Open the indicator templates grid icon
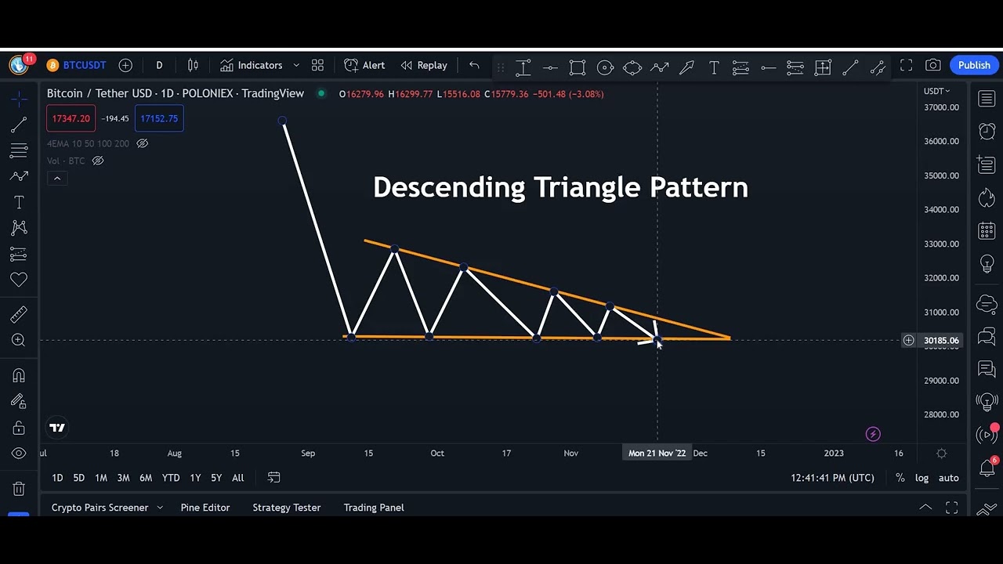 pyautogui.click(x=317, y=65)
